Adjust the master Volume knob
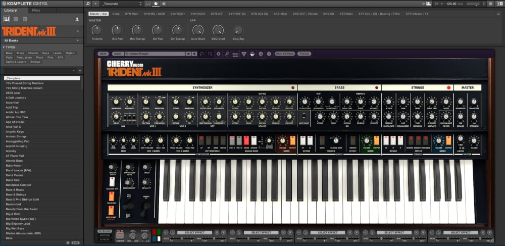 97,30
